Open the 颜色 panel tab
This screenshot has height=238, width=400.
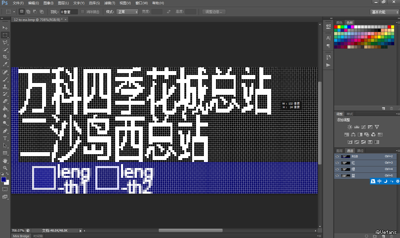pyautogui.click(x=339, y=23)
